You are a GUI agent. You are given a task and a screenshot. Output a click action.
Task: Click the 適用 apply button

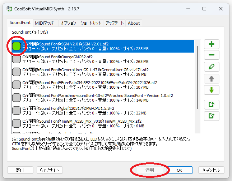pos(150,170)
